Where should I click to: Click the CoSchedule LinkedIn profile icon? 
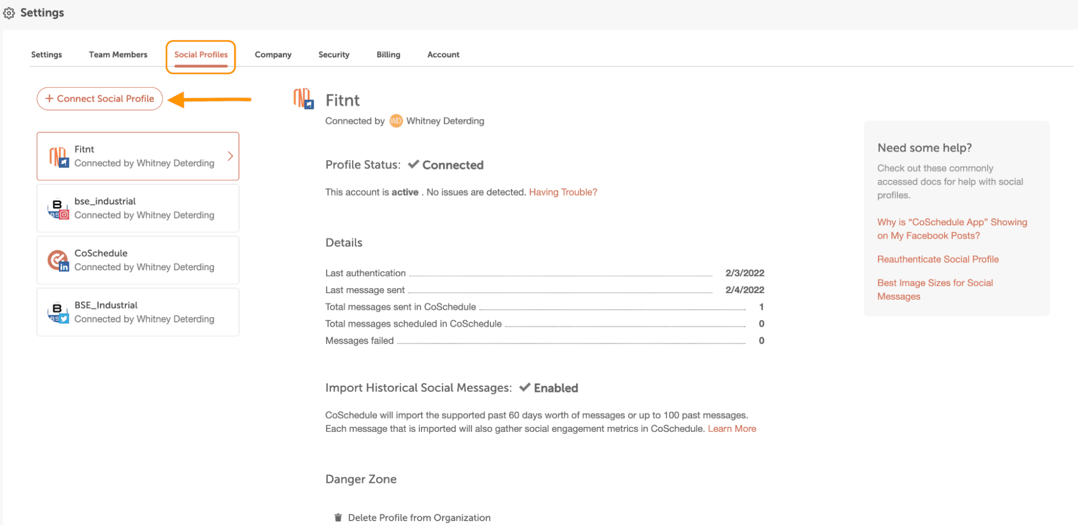tap(58, 261)
